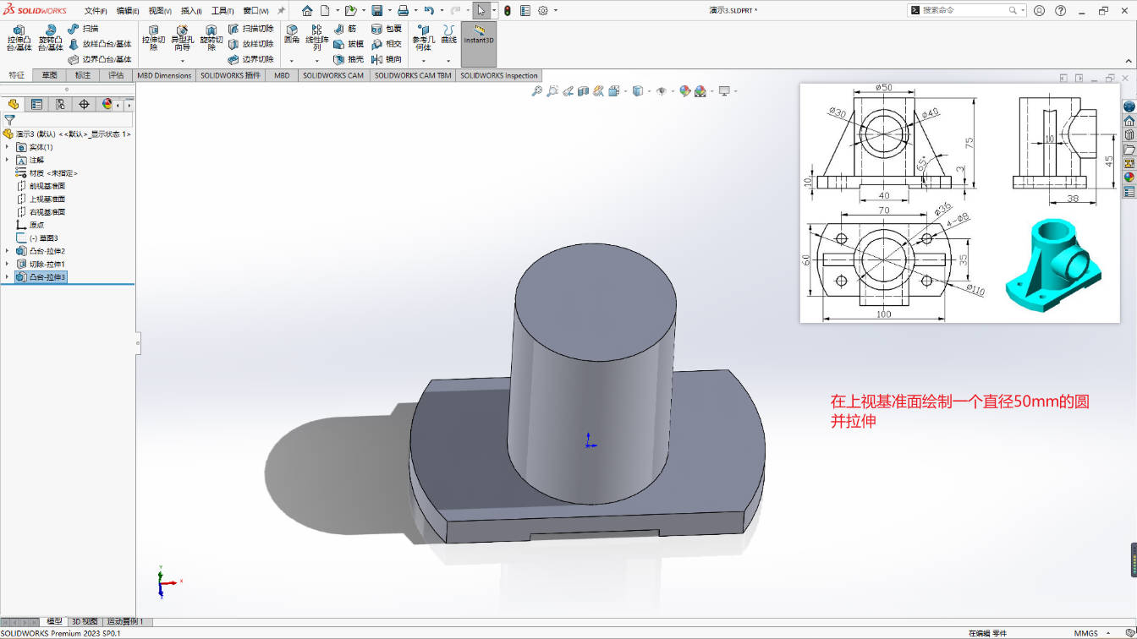Screen dimensions: 1137x639
Task: Open the 文件 File menu
Action: [x=96, y=11]
